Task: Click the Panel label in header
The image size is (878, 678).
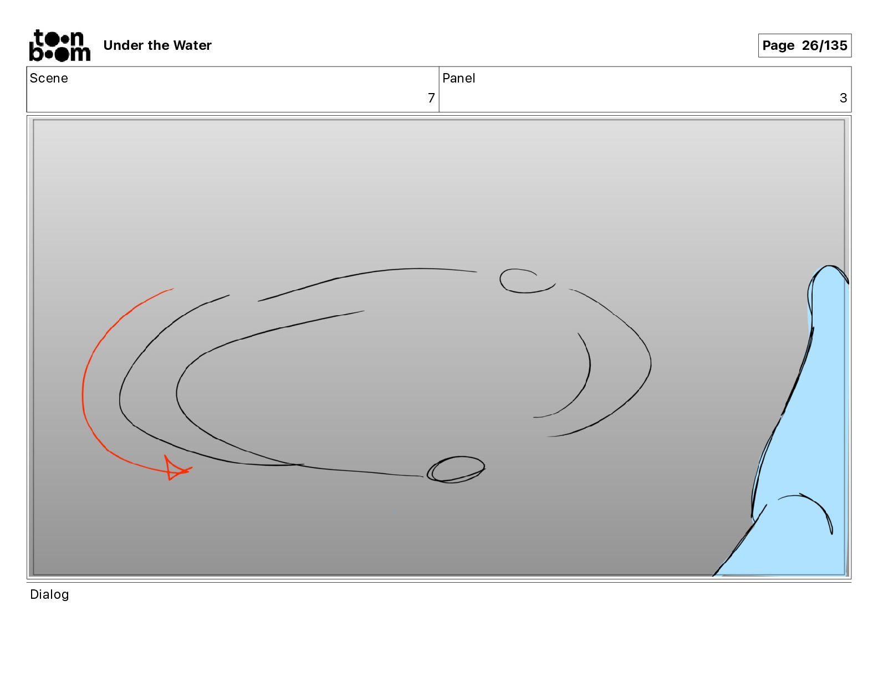Action: (x=459, y=78)
